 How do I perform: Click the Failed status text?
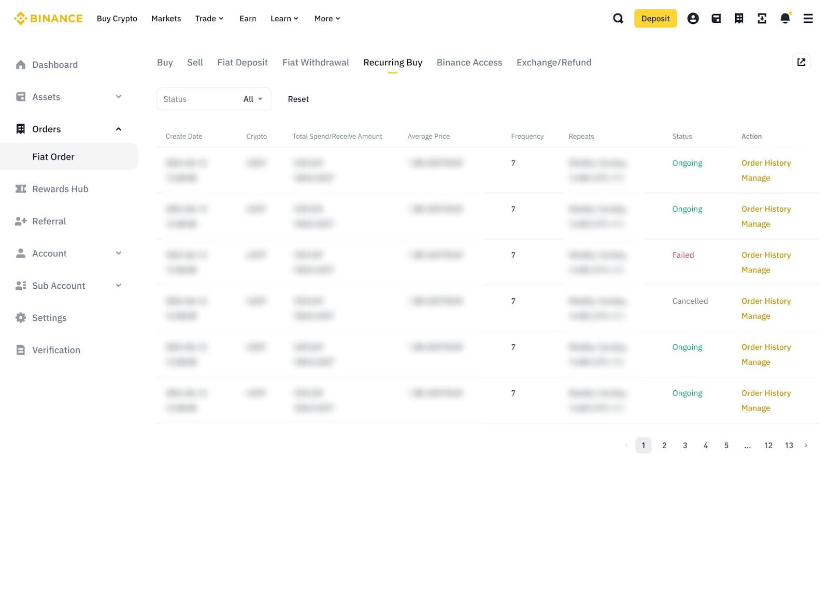point(683,255)
